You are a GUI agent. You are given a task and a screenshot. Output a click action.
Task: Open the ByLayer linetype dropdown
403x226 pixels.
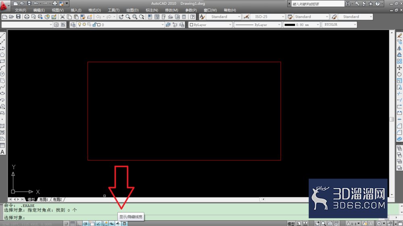click(x=258, y=25)
